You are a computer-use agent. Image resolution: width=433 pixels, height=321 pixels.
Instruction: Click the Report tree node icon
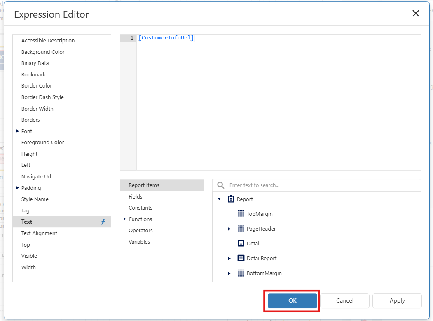click(231, 199)
